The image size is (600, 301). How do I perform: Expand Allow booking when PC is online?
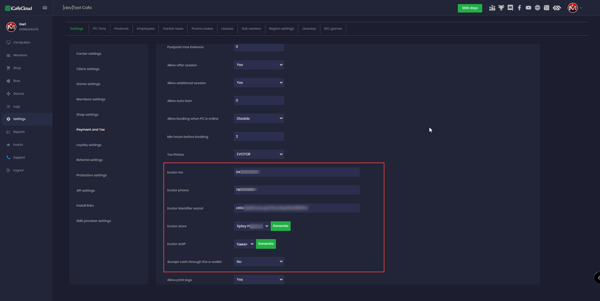[x=259, y=118]
